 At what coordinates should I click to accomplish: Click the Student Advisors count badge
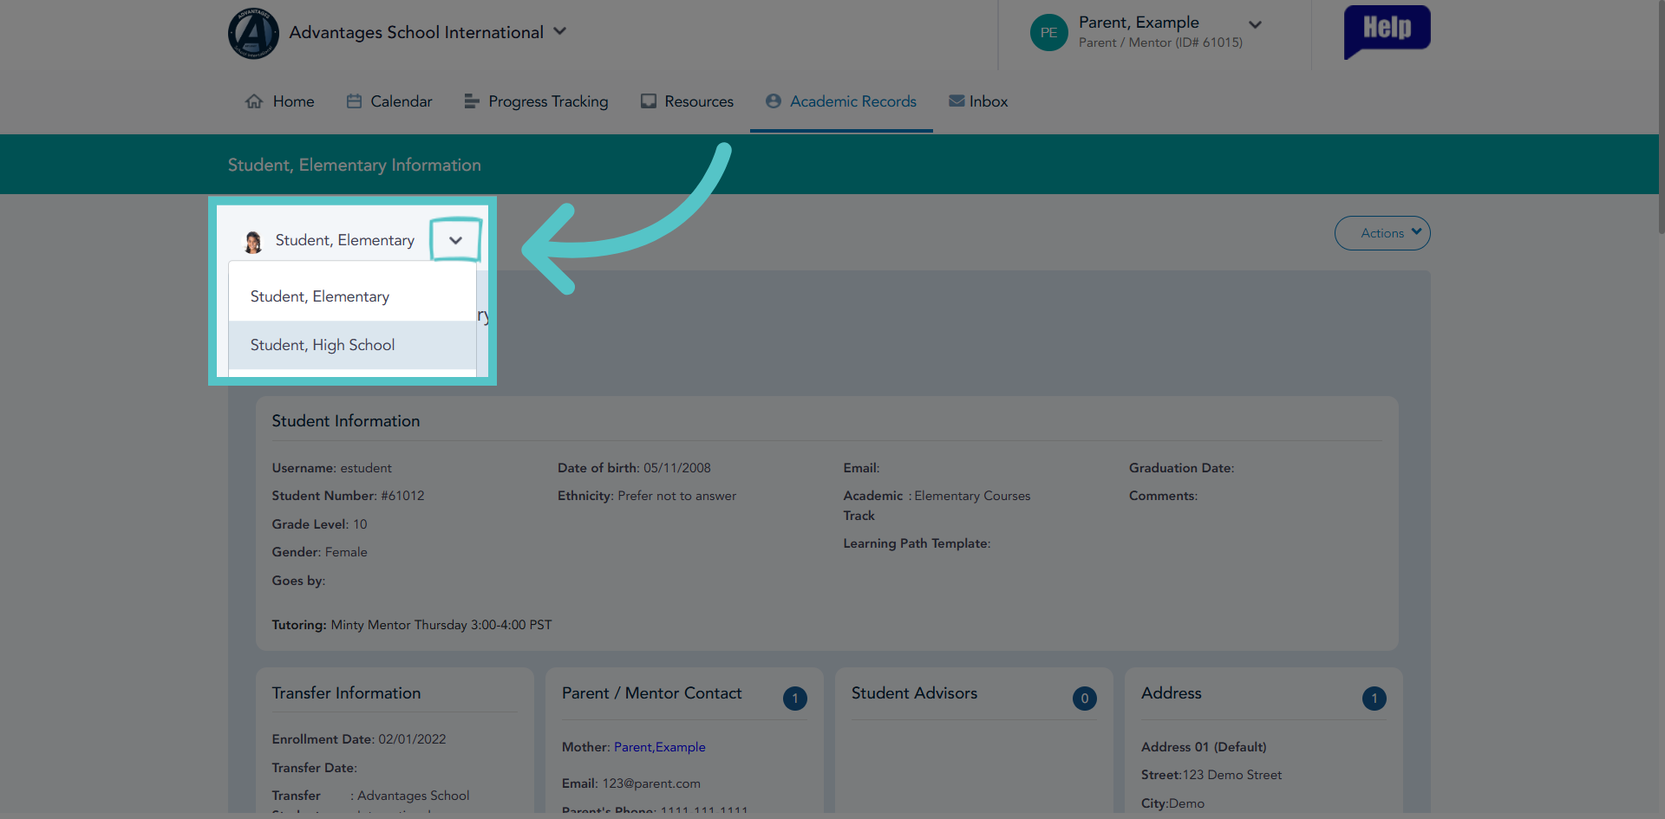[1085, 699]
